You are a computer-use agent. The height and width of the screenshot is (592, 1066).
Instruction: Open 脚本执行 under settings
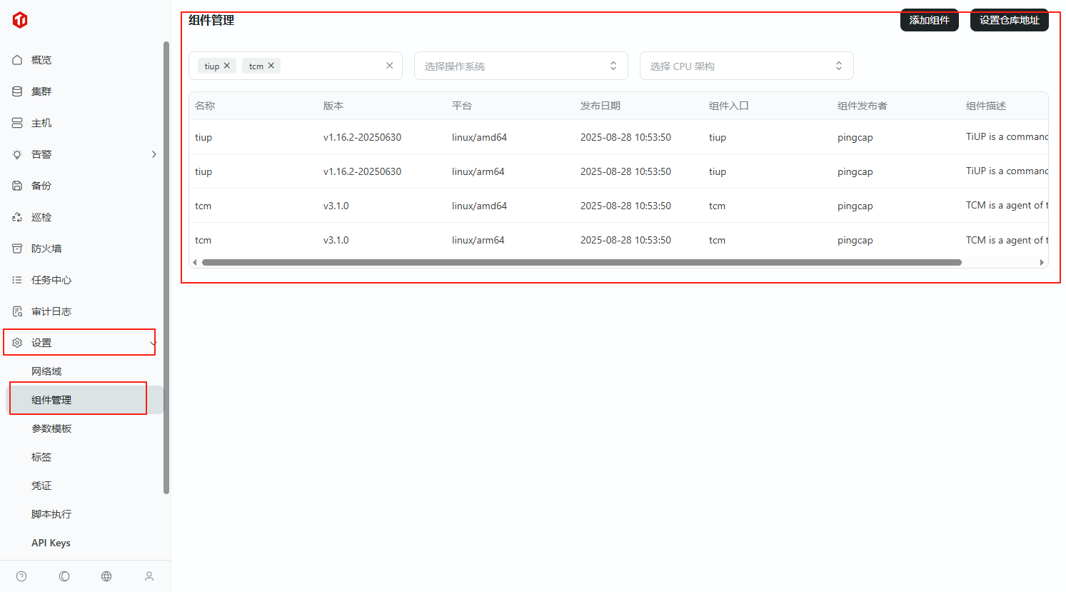[x=51, y=514]
